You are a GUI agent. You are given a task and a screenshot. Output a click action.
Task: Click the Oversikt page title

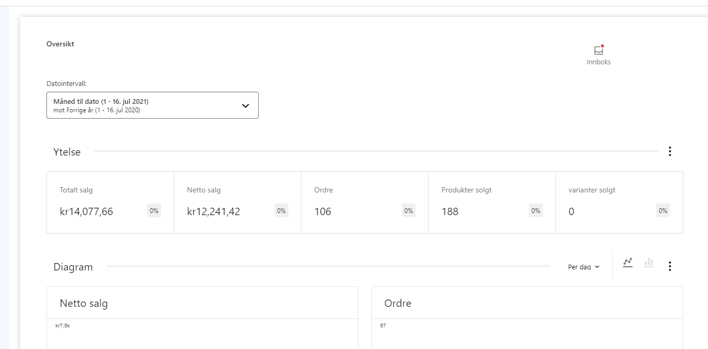click(x=60, y=44)
